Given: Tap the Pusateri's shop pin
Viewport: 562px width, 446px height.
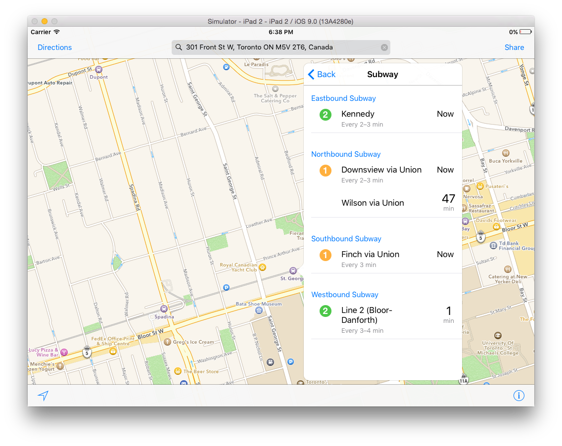Looking at the screenshot, I should pos(480,186).
